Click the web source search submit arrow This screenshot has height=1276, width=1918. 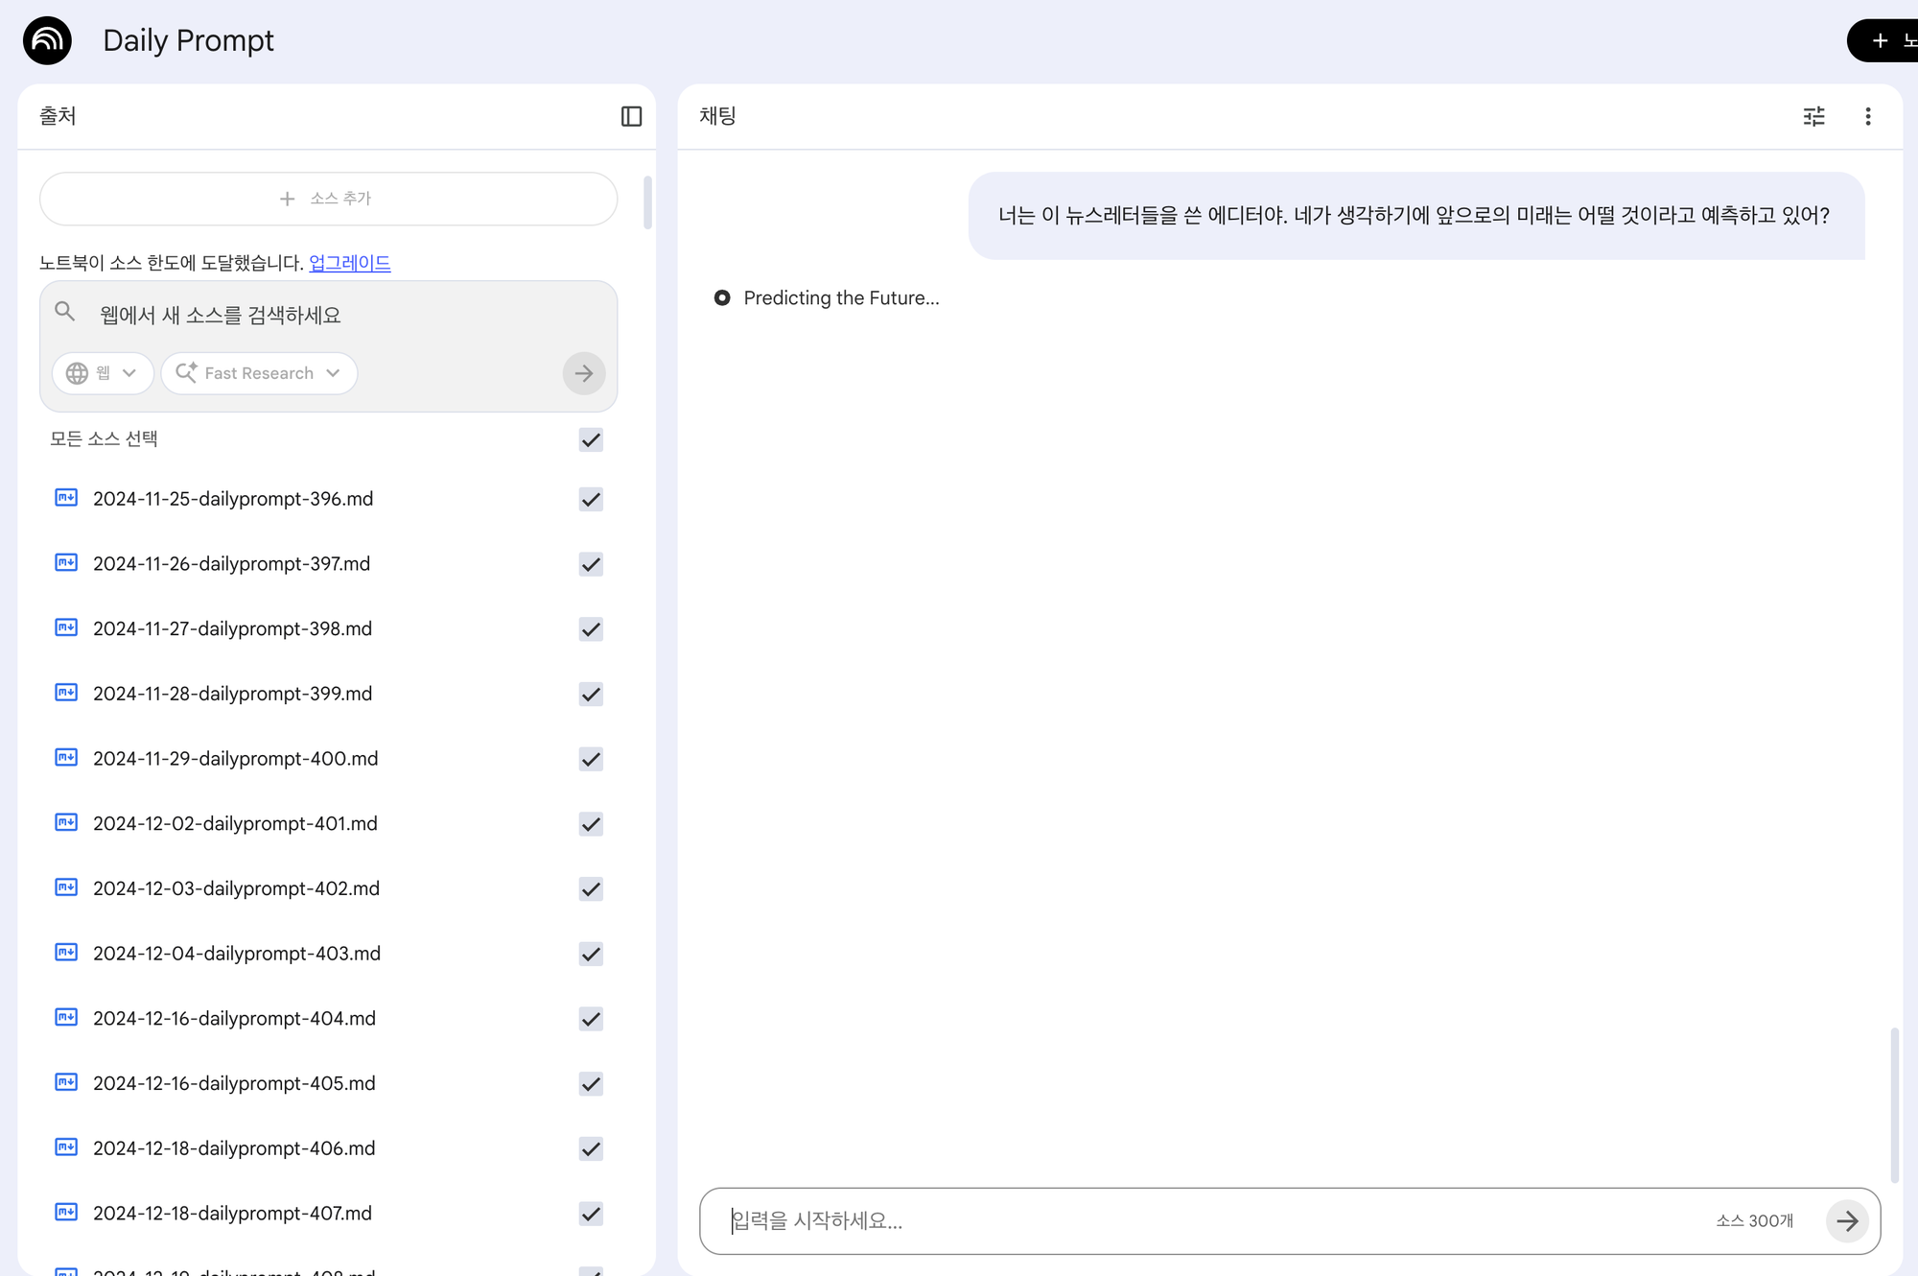point(583,373)
